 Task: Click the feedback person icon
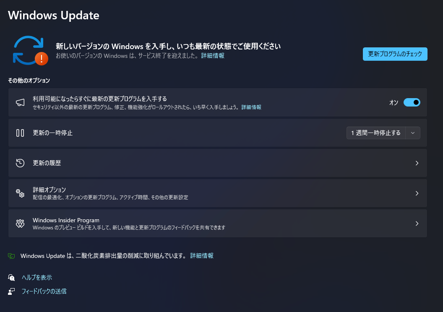[x=11, y=291]
